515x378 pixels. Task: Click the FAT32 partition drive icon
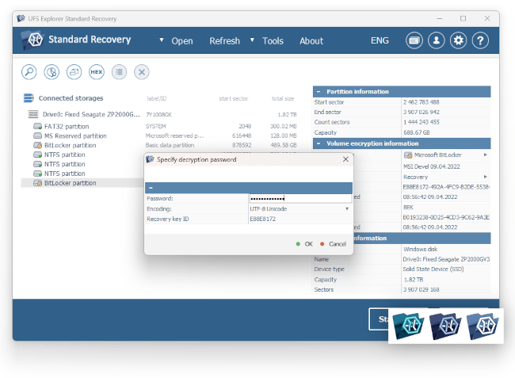(37, 127)
